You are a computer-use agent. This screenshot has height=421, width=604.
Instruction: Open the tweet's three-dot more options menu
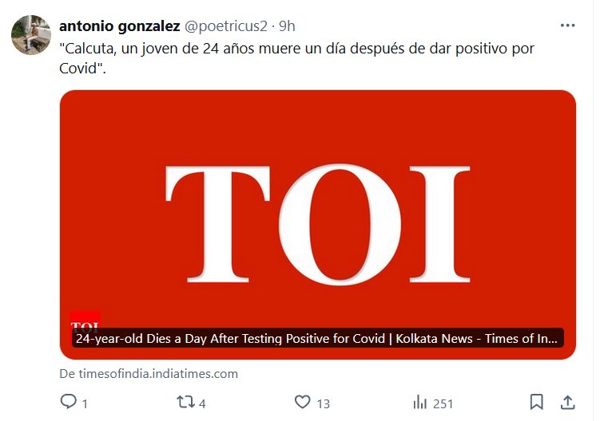point(567,26)
